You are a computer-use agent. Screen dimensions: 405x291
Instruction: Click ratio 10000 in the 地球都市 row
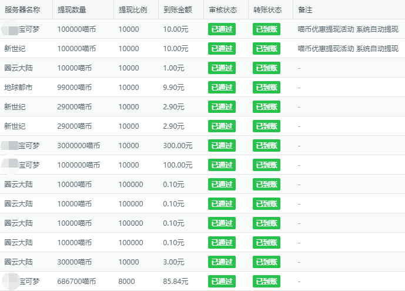pos(129,88)
